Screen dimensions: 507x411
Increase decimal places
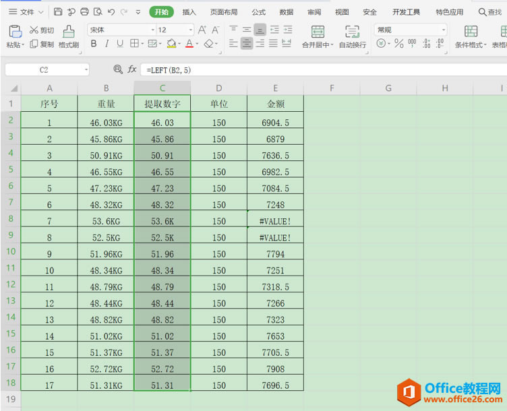pyautogui.click(x=427, y=43)
